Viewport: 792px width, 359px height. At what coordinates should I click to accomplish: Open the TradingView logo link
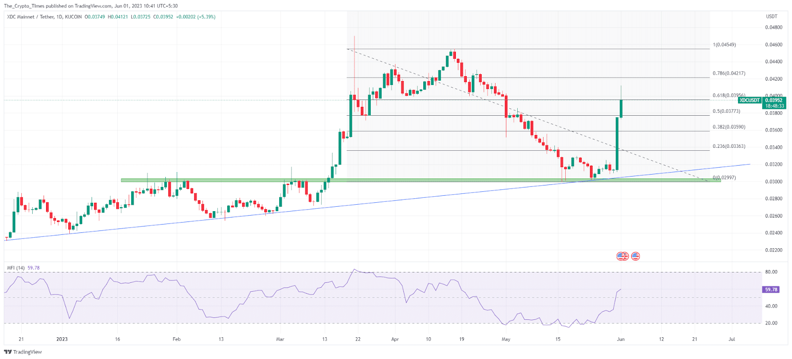[23, 352]
